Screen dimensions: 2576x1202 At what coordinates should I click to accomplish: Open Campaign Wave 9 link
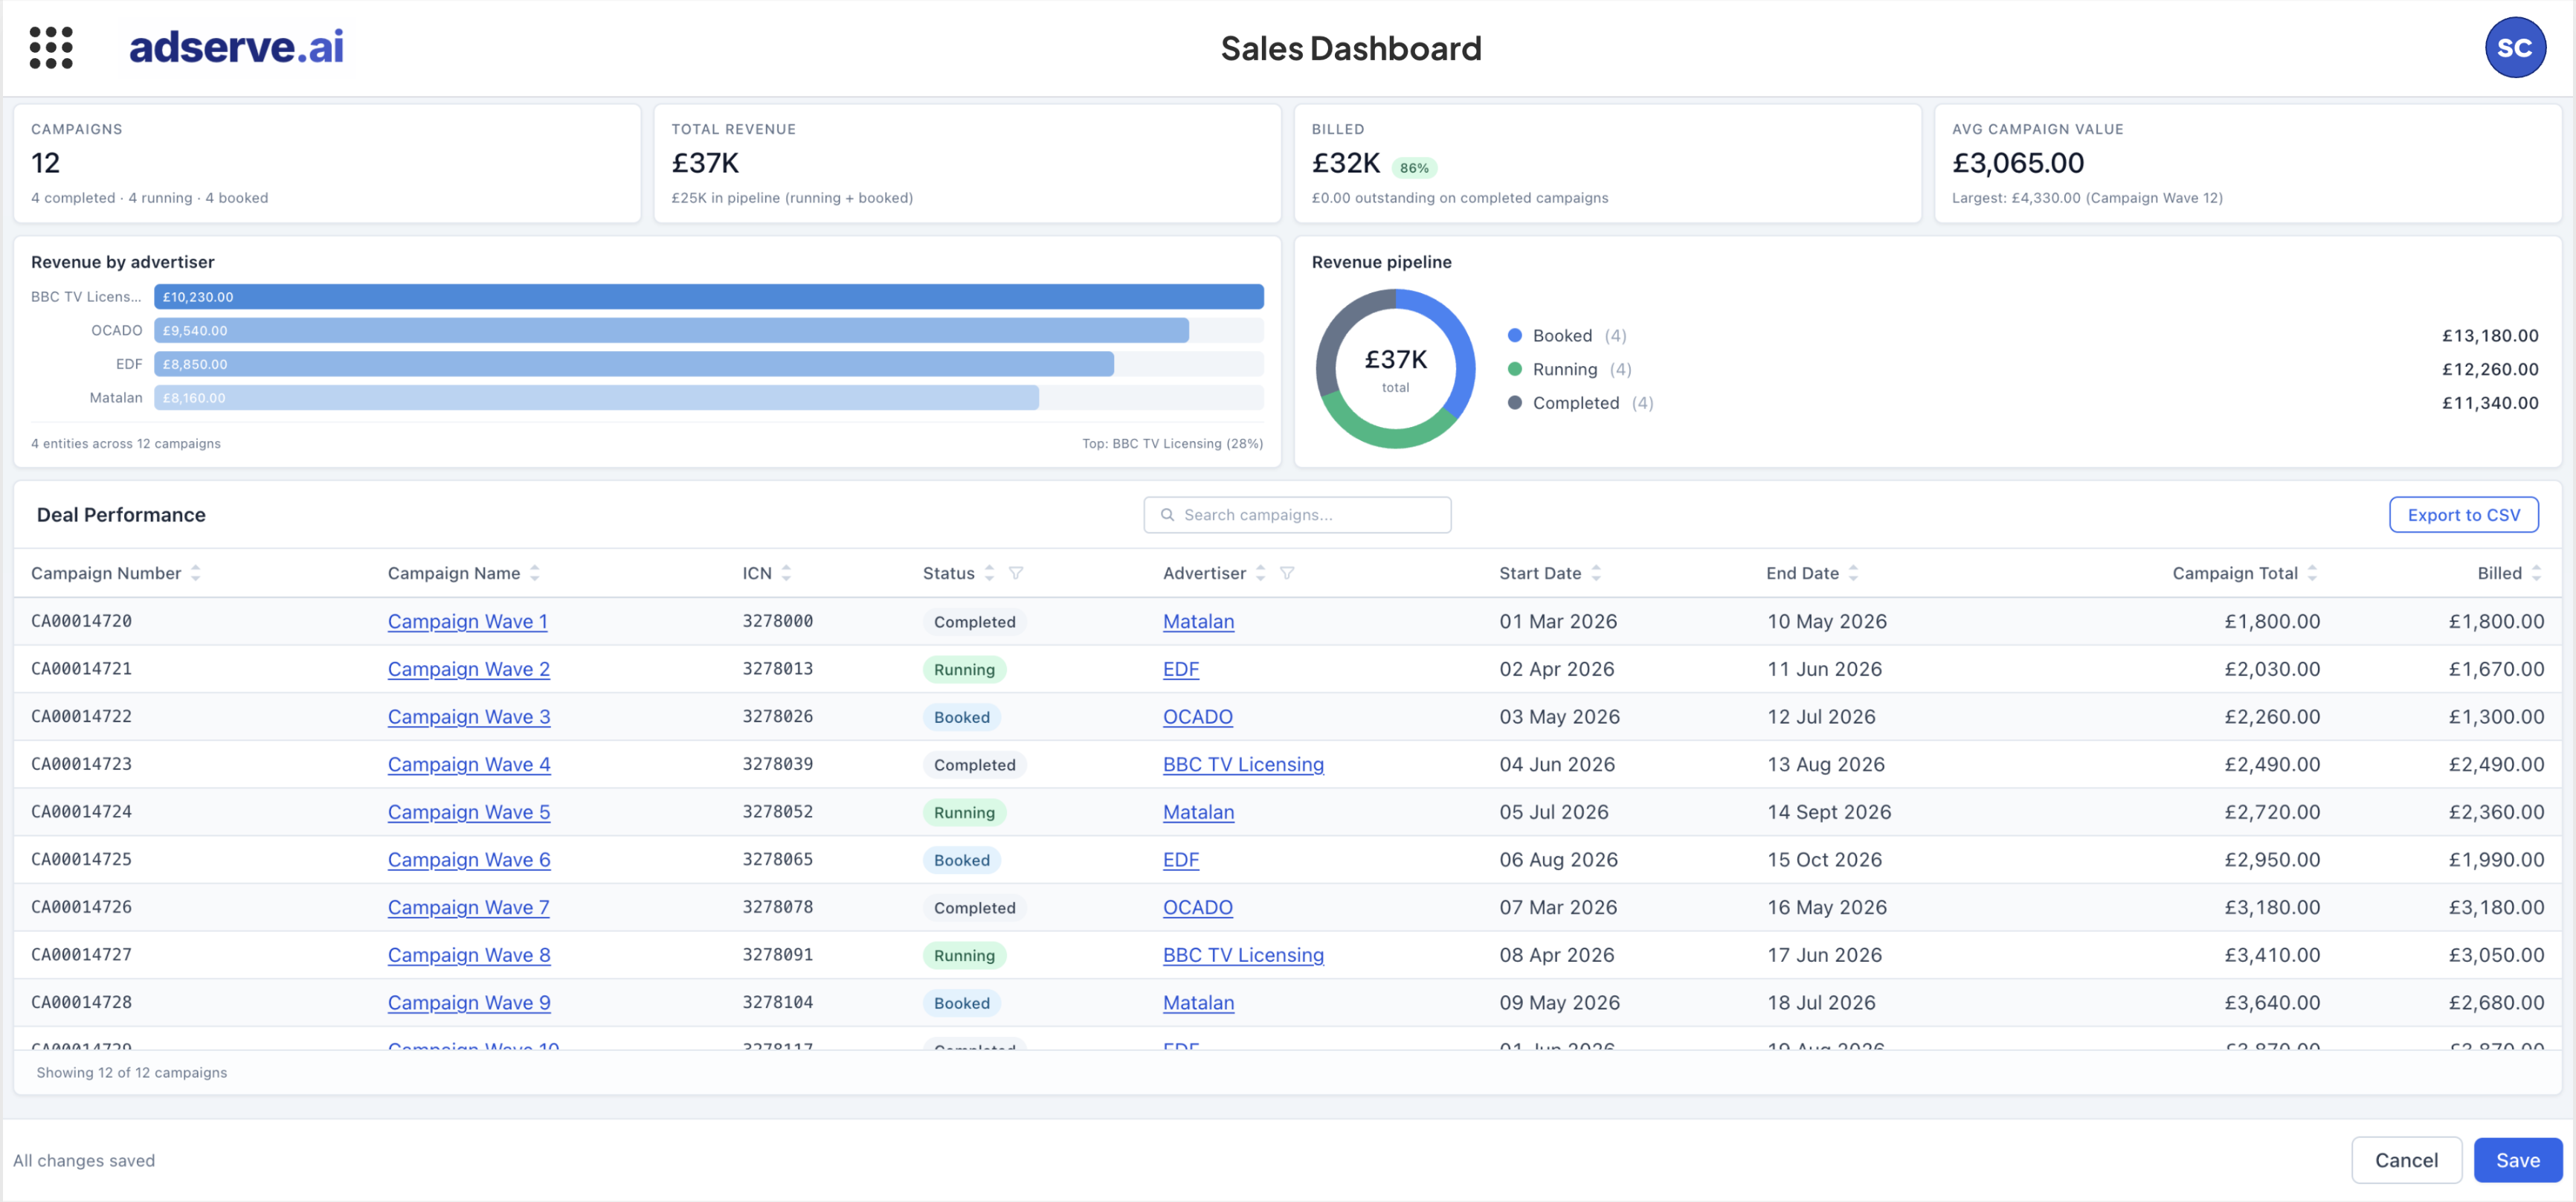[x=468, y=1003]
